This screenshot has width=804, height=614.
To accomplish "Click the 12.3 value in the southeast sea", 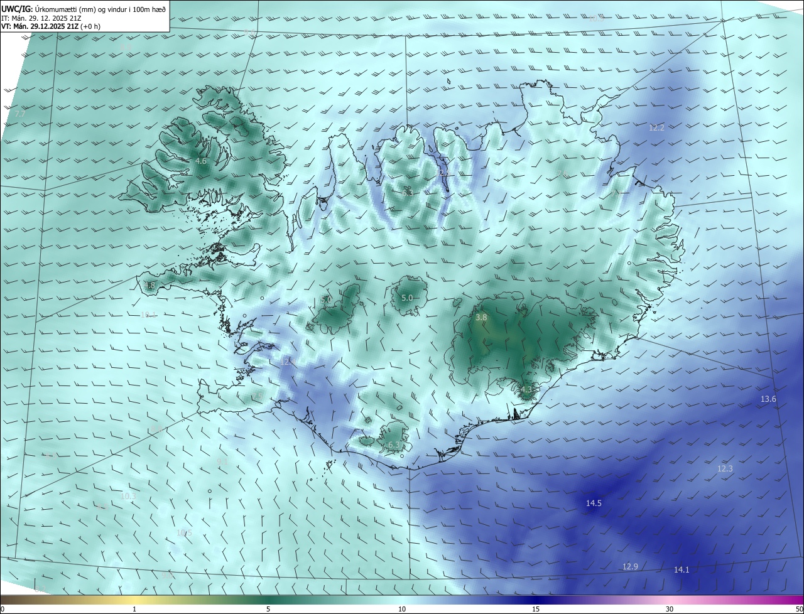I will pyautogui.click(x=725, y=469).
